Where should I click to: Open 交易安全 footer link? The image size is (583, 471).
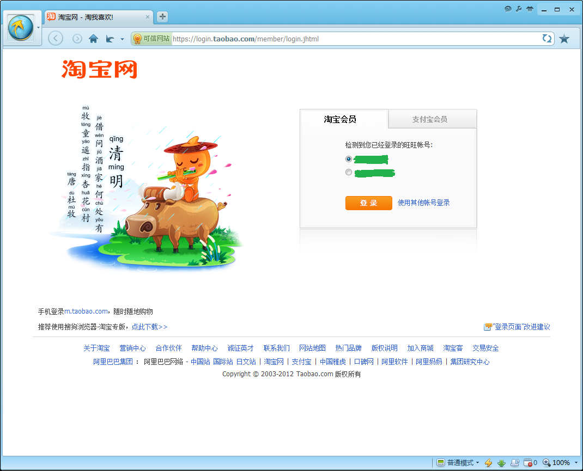click(485, 348)
